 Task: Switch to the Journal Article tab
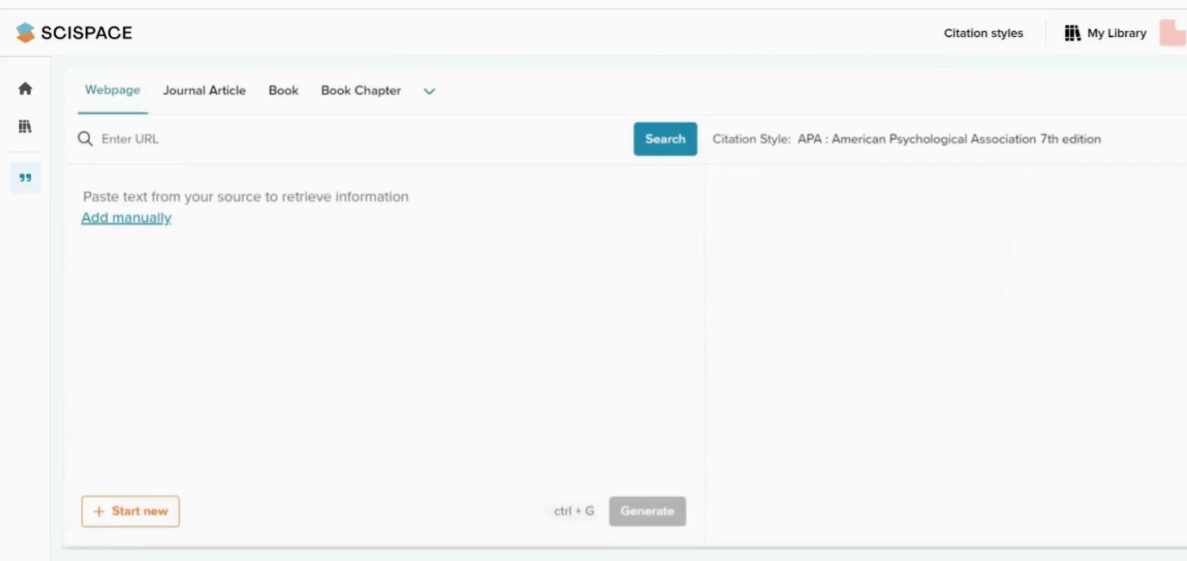point(204,90)
